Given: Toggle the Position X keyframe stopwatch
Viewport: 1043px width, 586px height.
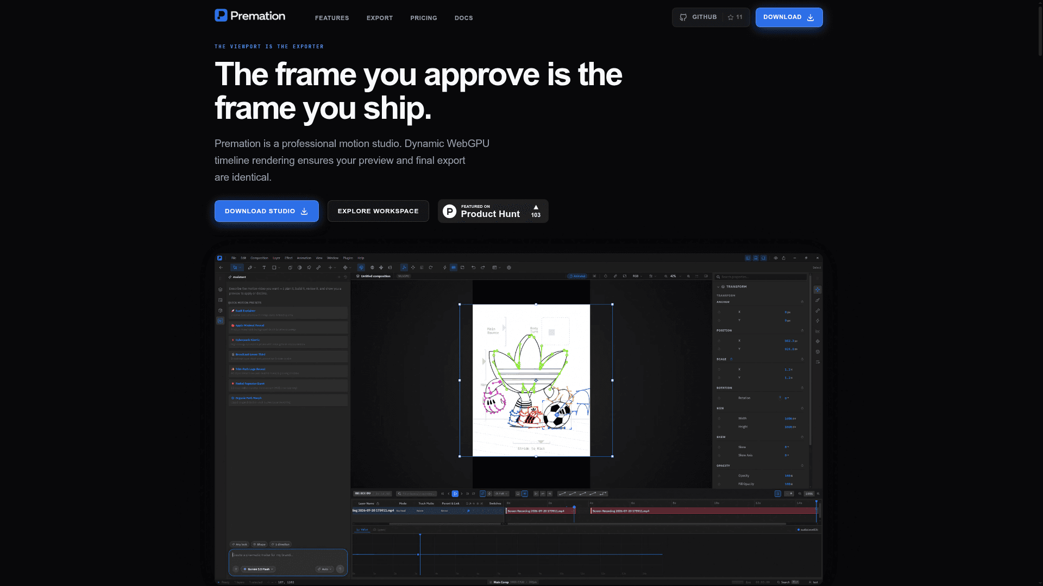Looking at the screenshot, I should pyautogui.click(x=719, y=341).
